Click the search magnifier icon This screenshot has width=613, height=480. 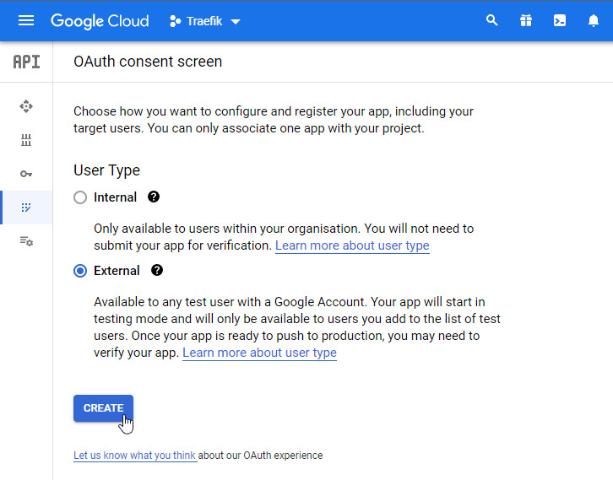pos(492,20)
